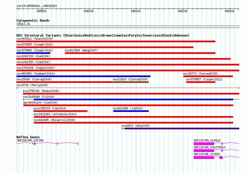The image size is (247, 173).
Task: Select the nsv1061350 (Coe2014) label
Action: pos(33,62)
